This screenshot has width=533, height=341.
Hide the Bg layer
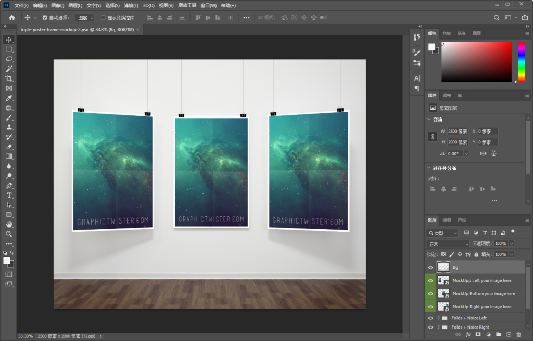430,267
